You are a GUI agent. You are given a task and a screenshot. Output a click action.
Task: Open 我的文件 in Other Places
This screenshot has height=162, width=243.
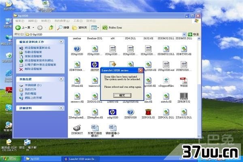pos(30,89)
